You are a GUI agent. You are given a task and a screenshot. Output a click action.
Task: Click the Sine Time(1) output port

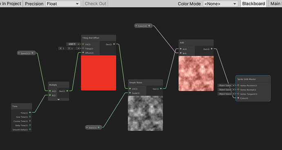(30, 117)
